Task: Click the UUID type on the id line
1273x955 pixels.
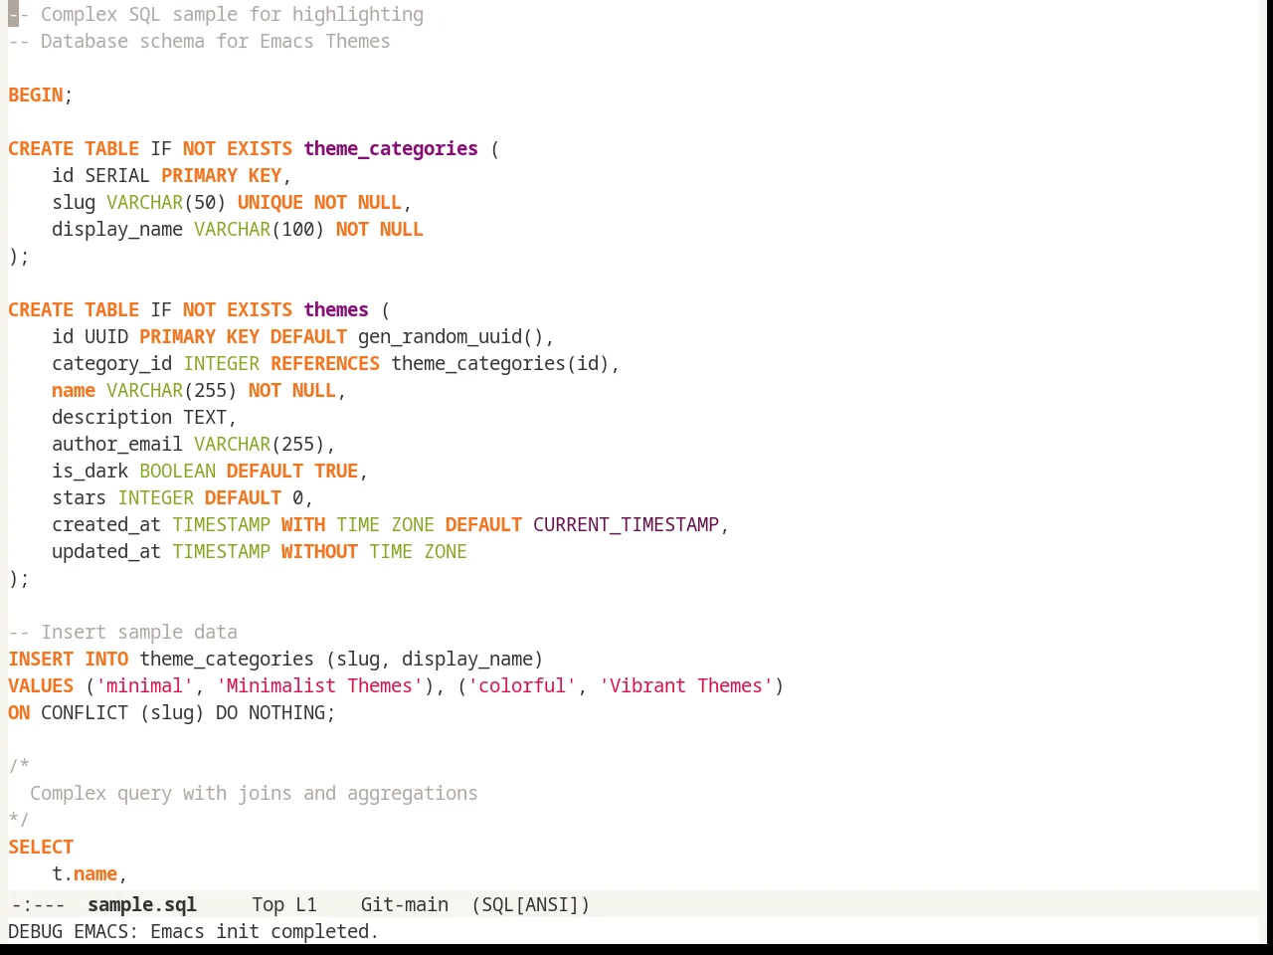Action: (106, 337)
